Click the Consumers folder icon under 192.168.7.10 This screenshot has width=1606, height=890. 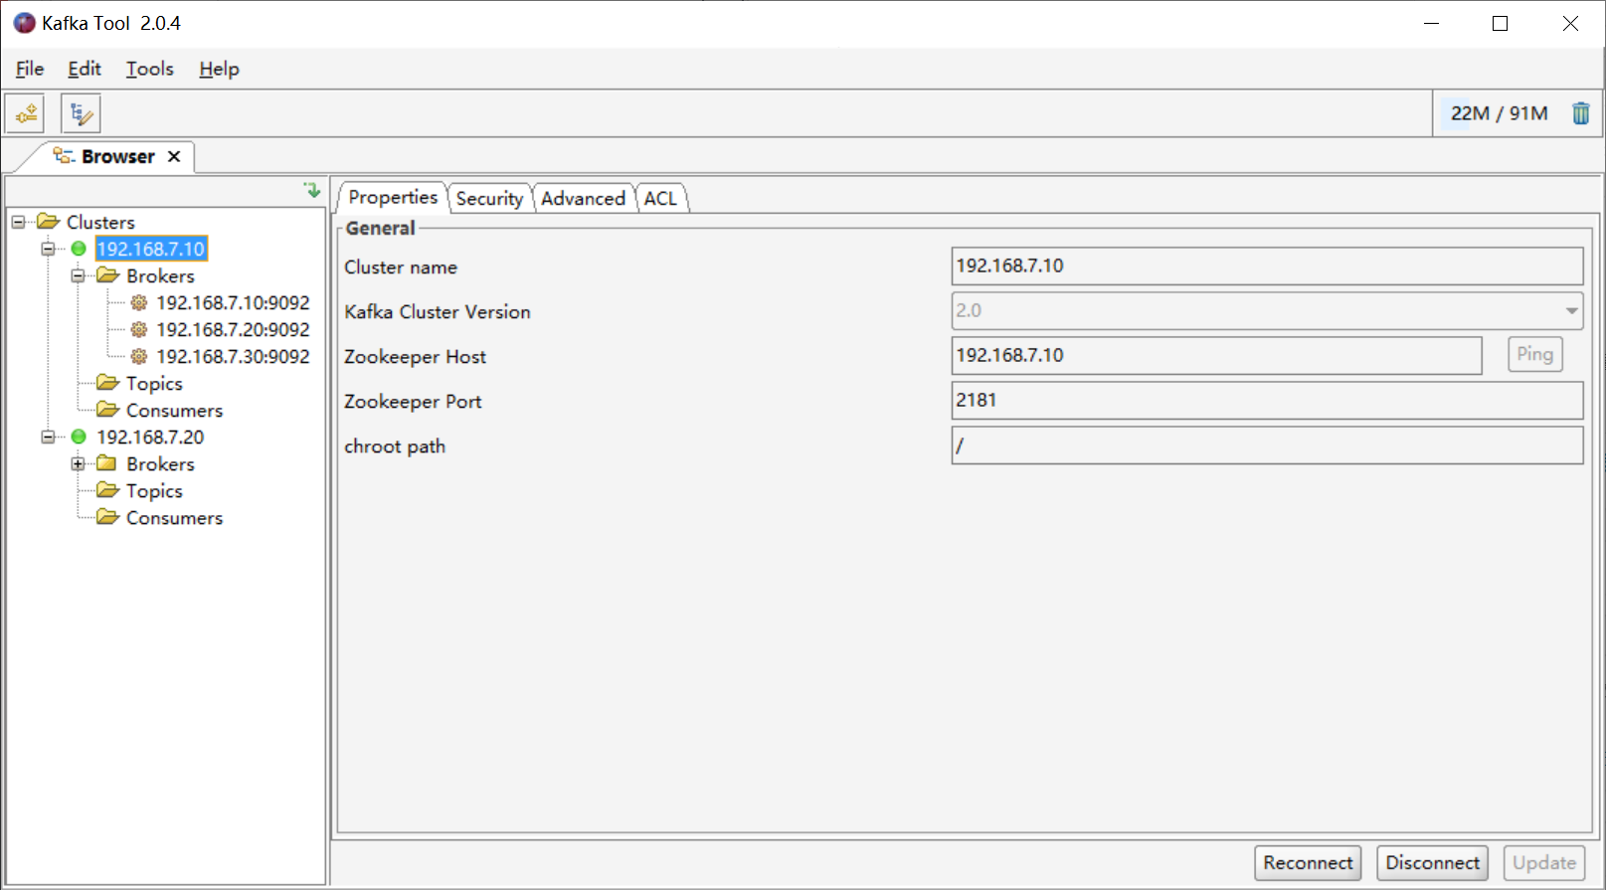click(107, 410)
